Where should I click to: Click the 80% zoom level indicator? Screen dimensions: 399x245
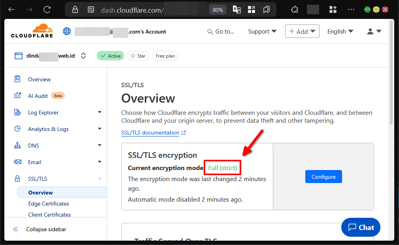tap(218, 10)
